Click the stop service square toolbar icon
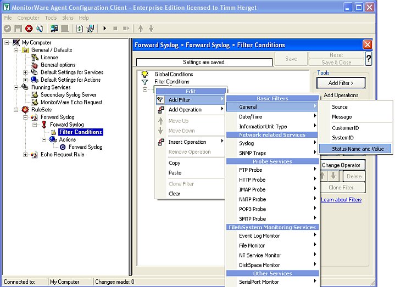The width and height of the screenshot is (395, 287). pyautogui.click(x=115, y=29)
